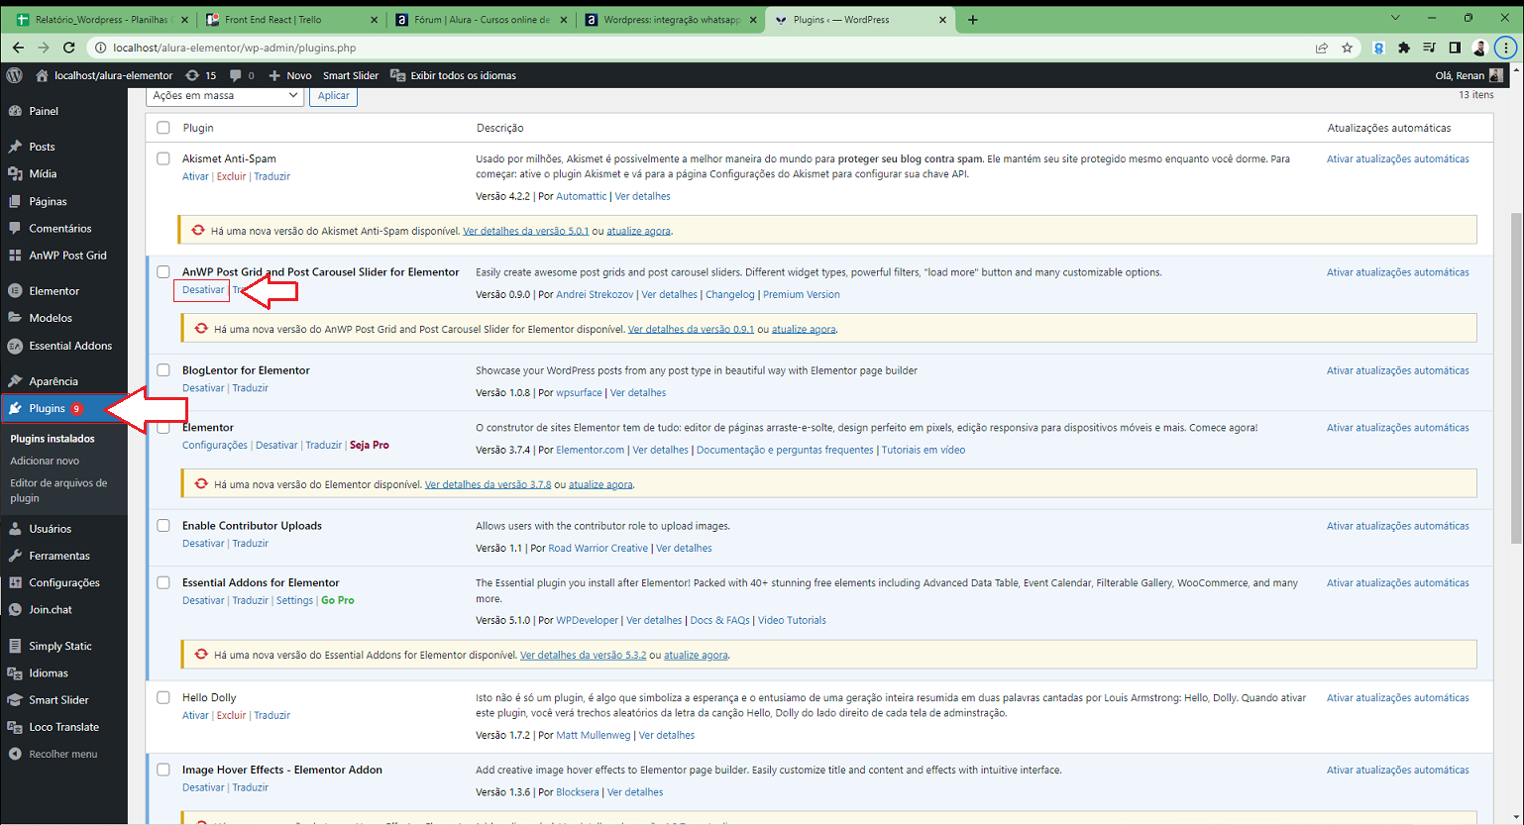Open the comments bubble icon in the admin bar

[235, 75]
